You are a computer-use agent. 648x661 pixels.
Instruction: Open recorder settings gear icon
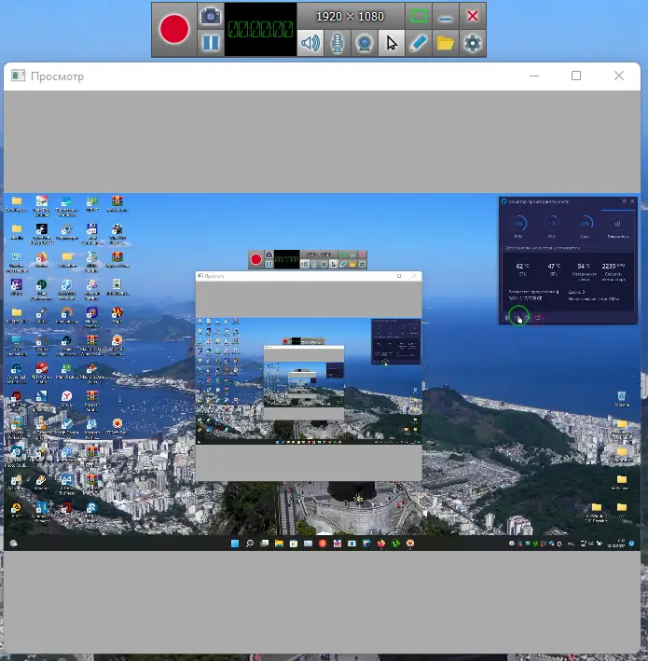472,43
